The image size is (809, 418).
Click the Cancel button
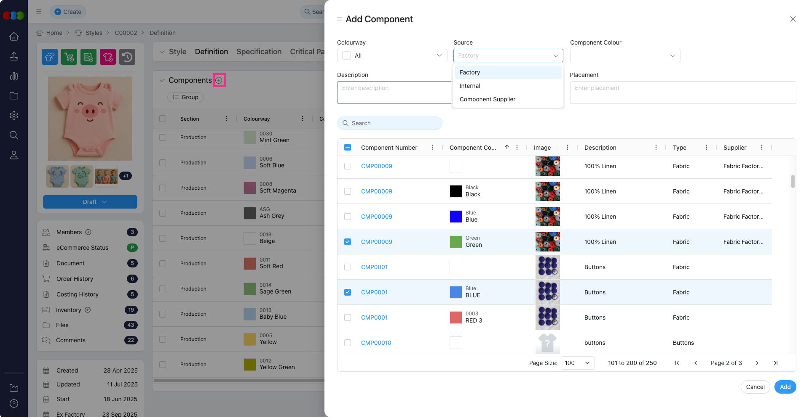[755, 387]
